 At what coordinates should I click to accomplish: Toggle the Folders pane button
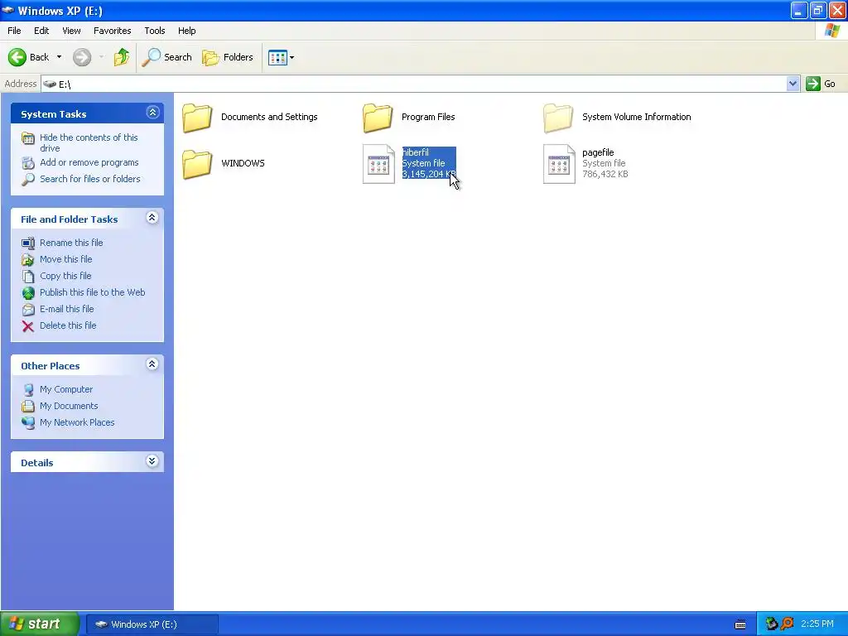click(227, 57)
